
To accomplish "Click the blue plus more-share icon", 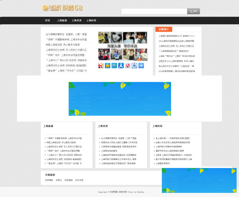I will point(141,66).
